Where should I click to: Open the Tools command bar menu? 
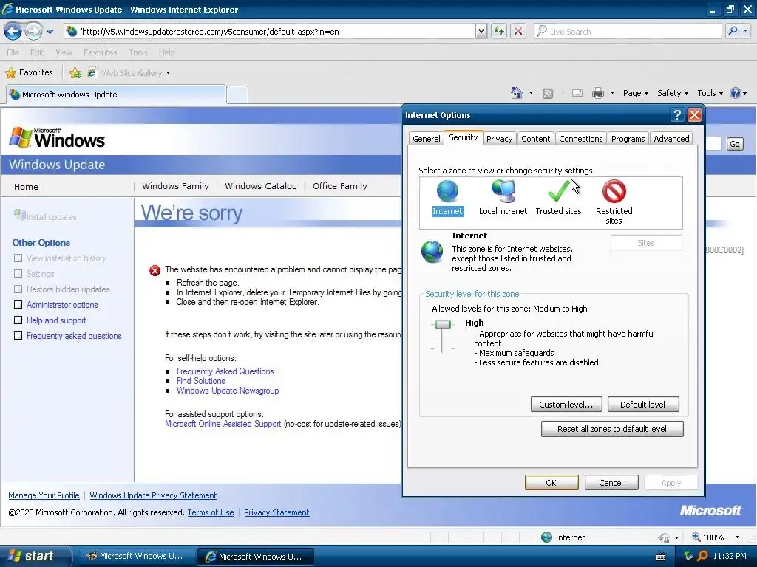tap(710, 93)
